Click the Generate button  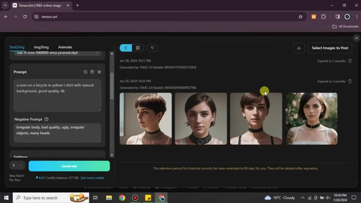(69, 166)
